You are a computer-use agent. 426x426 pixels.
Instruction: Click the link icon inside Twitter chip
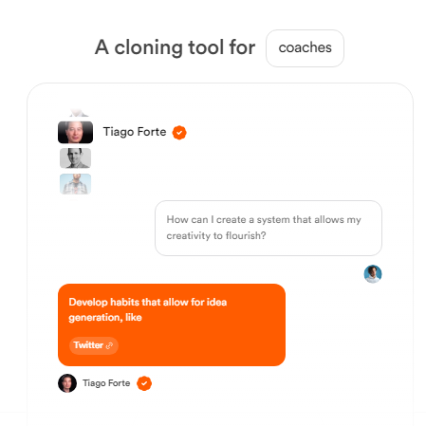[109, 345]
